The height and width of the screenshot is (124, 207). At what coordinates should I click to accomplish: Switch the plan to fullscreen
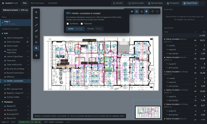click(x=157, y=11)
